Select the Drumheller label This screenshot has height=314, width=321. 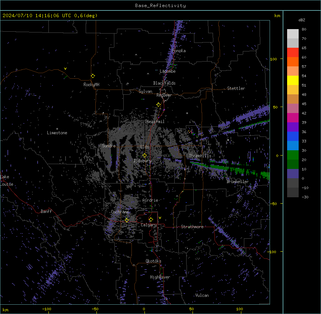click(x=238, y=182)
